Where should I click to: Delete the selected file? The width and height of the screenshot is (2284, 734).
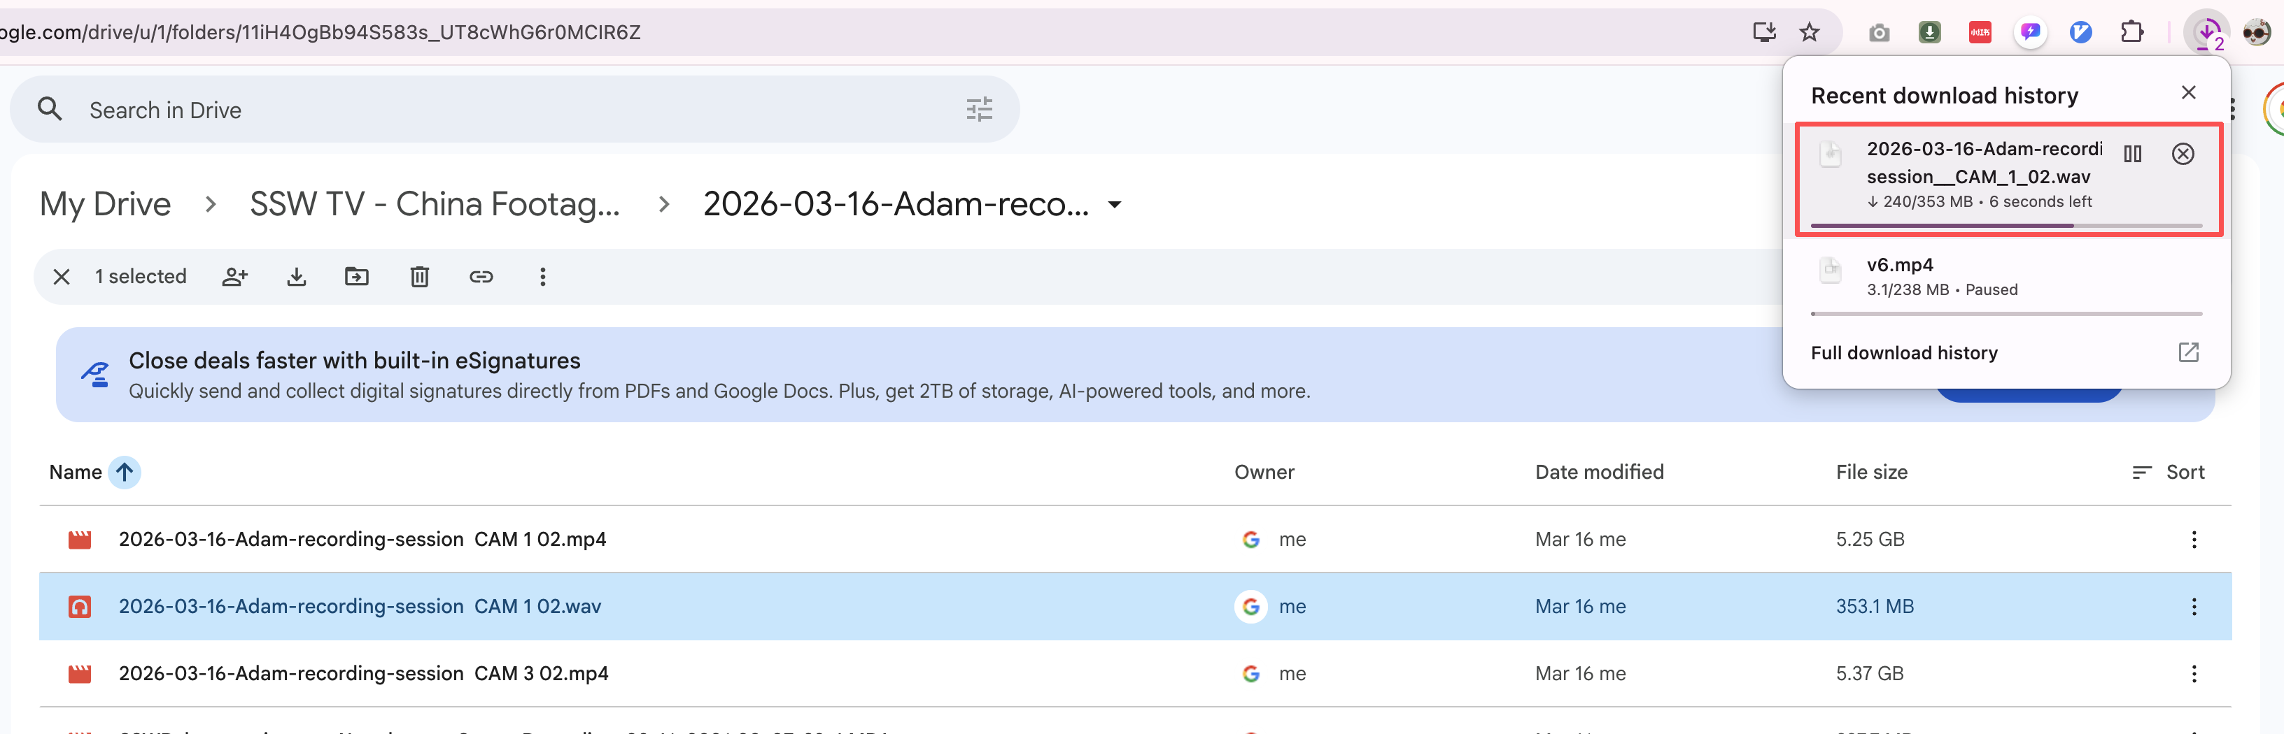[x=419, y=276]
